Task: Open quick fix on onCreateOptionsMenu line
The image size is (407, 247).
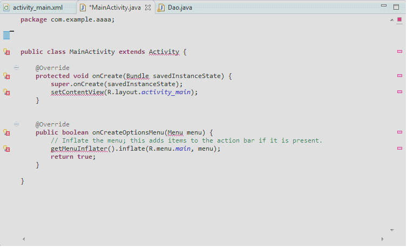Action: click(x=6, y=132)
